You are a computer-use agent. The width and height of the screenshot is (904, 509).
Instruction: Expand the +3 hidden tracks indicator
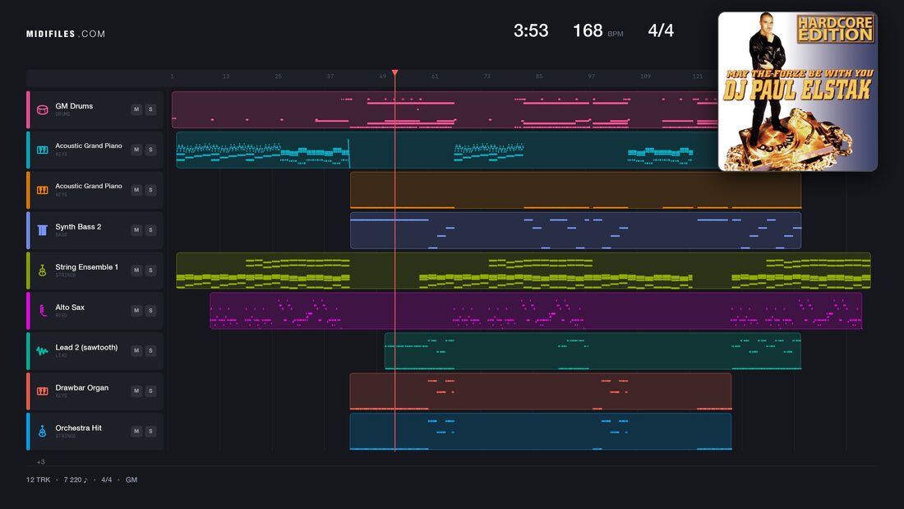pyautogui.click(x=40, y=461)
